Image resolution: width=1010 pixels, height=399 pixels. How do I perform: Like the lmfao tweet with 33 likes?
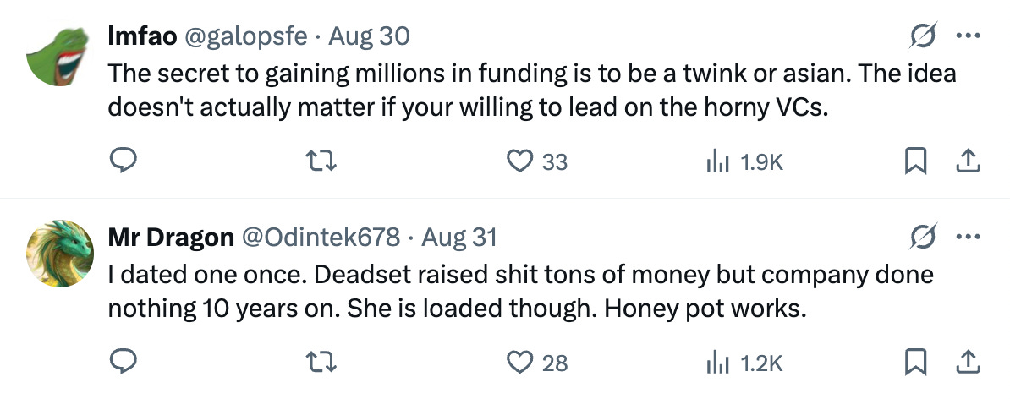coord(519,160)
